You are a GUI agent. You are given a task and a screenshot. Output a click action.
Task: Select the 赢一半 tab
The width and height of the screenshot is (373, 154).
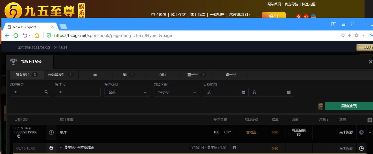click(x=197, y=75)
